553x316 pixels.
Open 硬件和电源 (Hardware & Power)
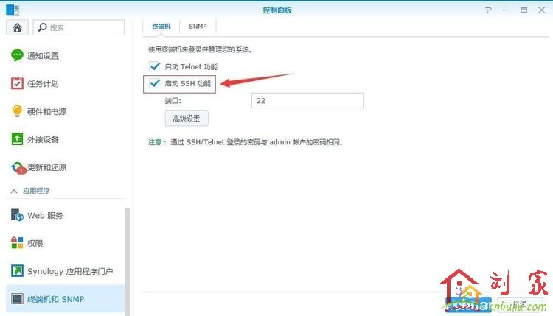pos(46,112)
